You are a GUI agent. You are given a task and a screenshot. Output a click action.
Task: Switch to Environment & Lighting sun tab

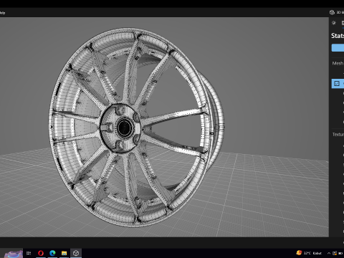334,23
